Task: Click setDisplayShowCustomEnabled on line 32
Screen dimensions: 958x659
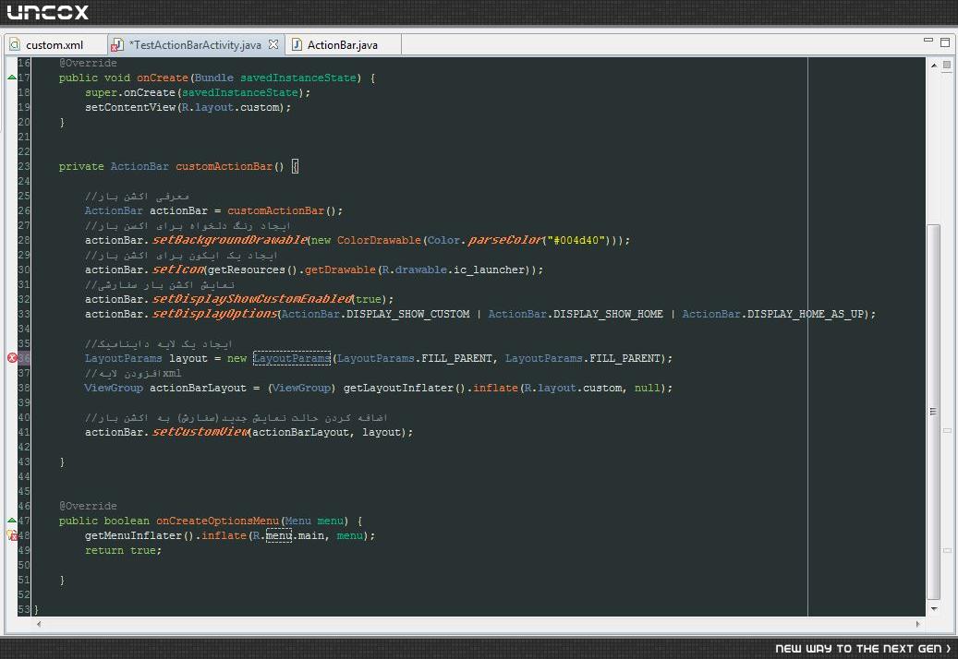Action: [x=252, y=299]
